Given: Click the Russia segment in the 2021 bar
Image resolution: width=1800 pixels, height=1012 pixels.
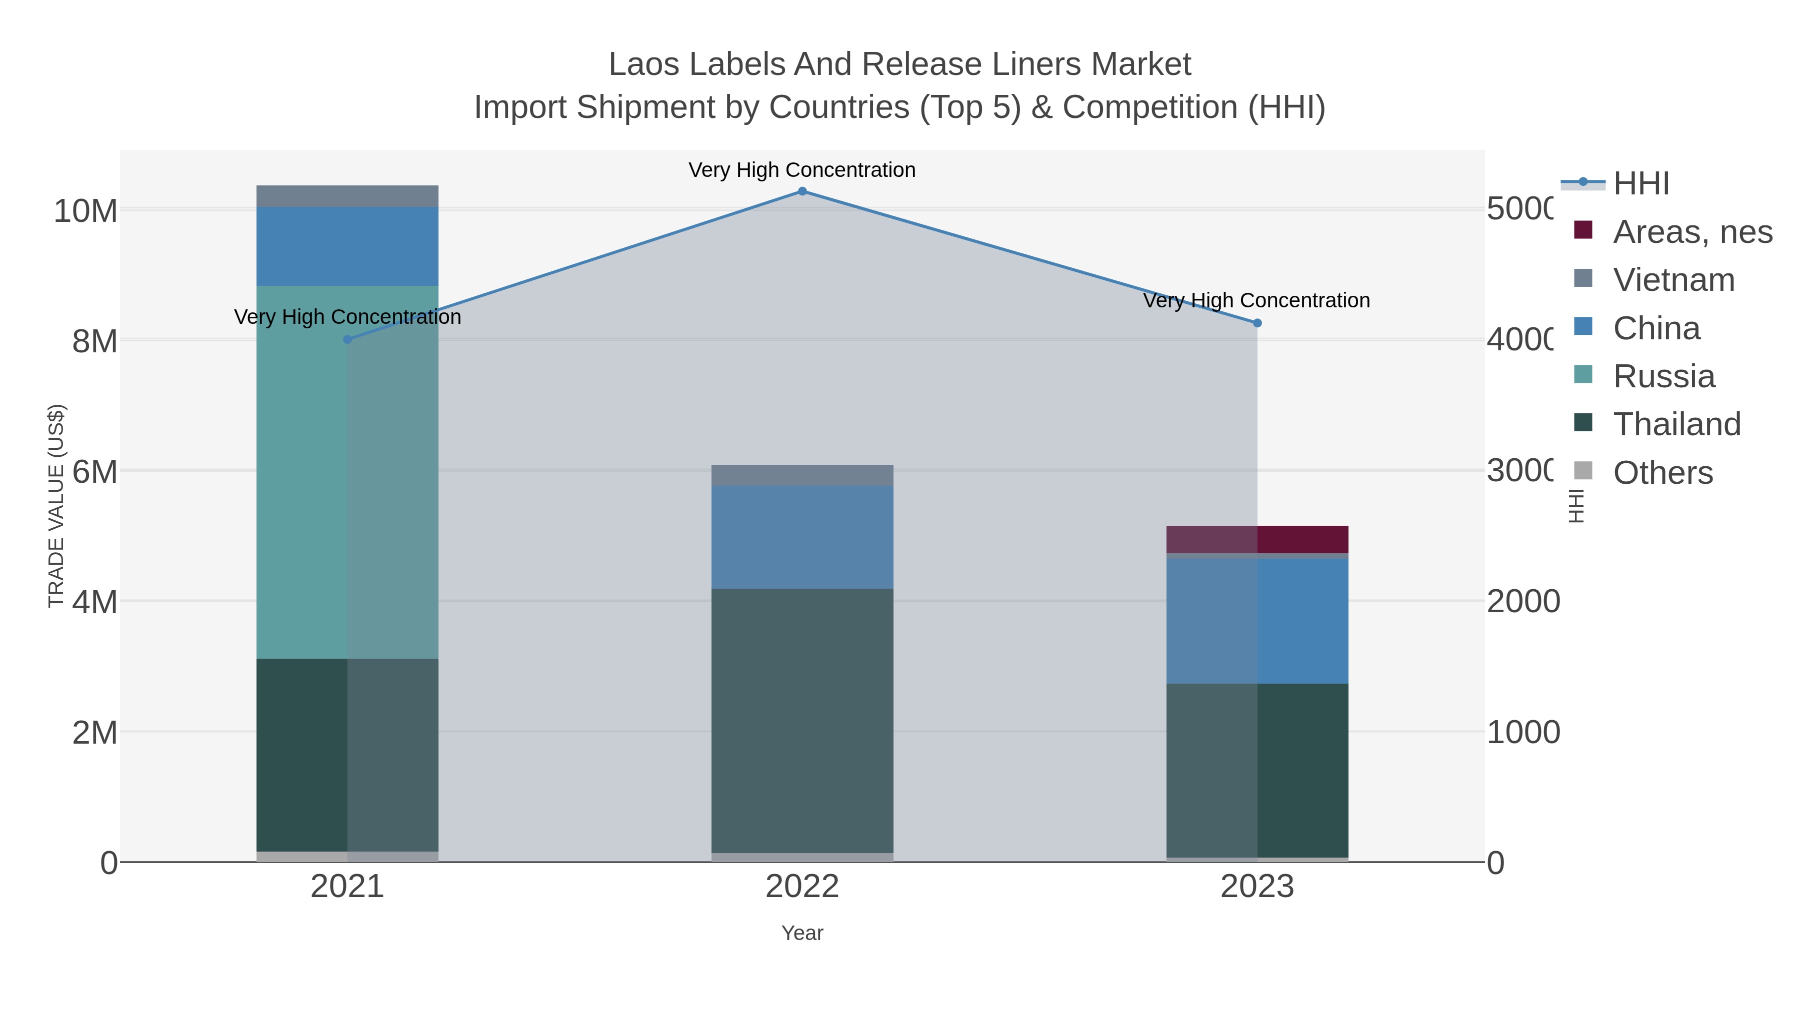Looking at the screenshot, I should click(x=347, y=472).
